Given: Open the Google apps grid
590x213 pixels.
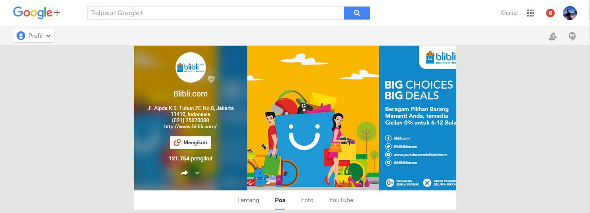Looking at the screenshot, I should (x=530, y=13).
